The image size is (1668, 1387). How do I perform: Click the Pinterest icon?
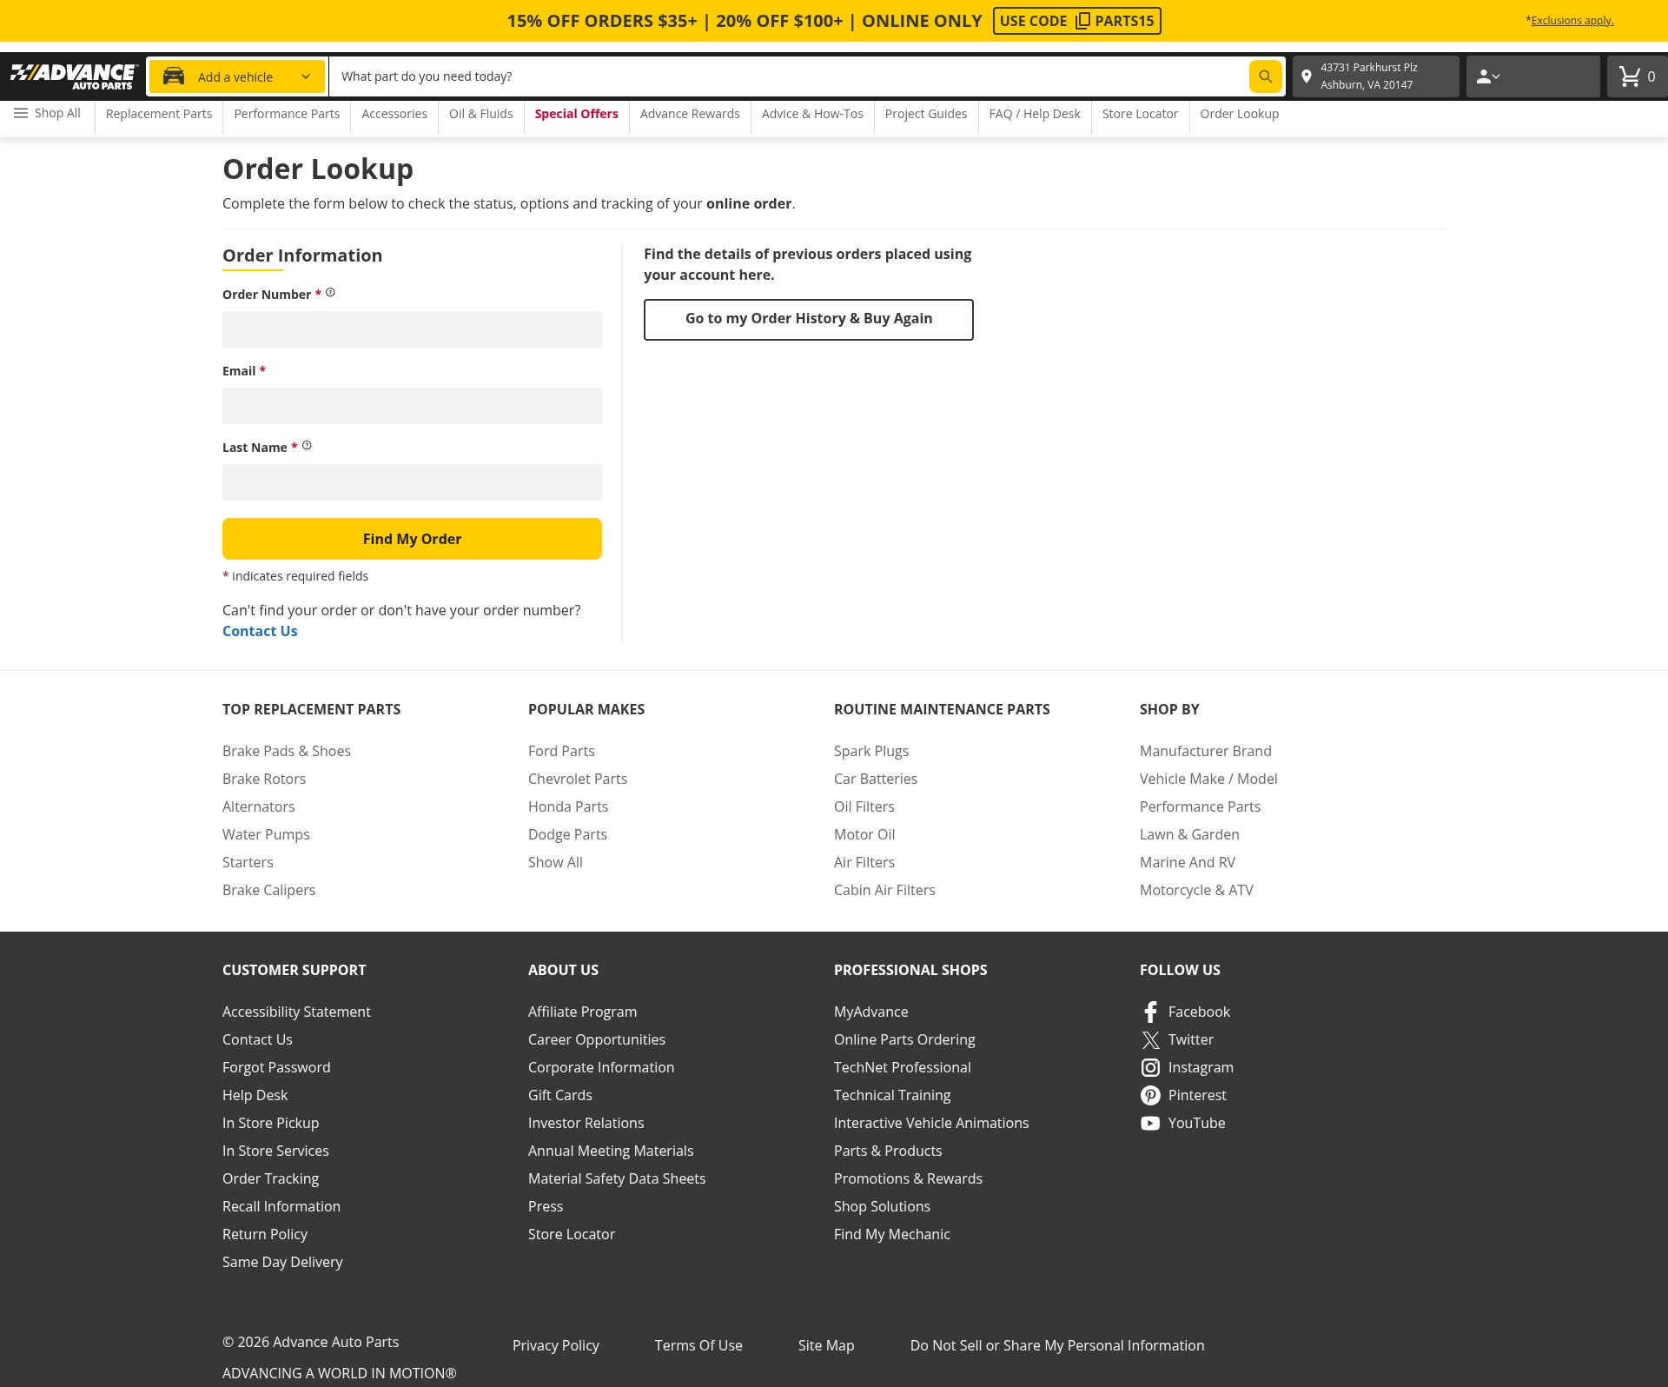click(x=1150, y=1095)
